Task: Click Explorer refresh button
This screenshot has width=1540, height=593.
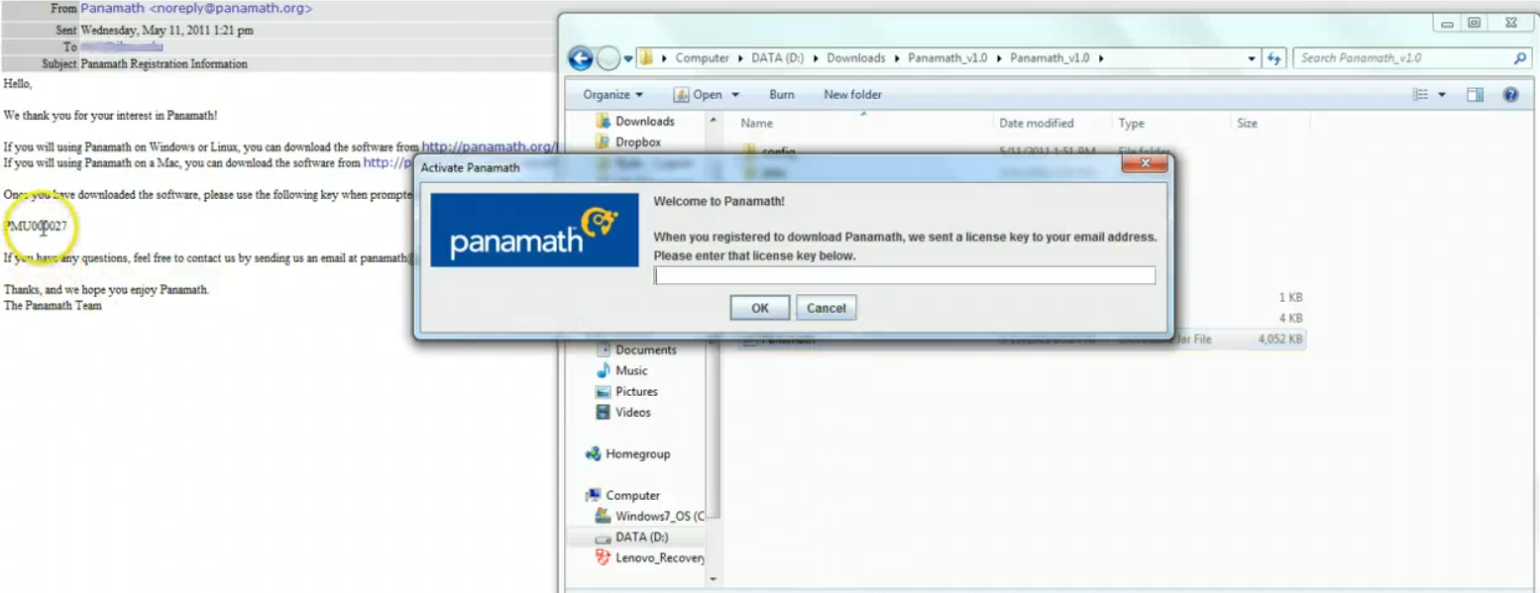Action: (x=1274, y=58)
